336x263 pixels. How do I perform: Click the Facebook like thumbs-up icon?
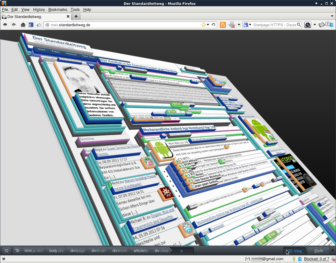click(x=39, y=25)
